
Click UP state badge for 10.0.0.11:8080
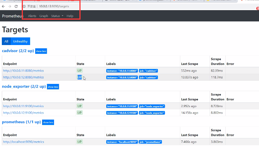(x=79, y=70)
